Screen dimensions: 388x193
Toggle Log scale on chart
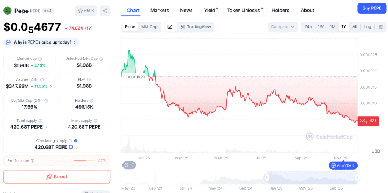click(368, 27)
